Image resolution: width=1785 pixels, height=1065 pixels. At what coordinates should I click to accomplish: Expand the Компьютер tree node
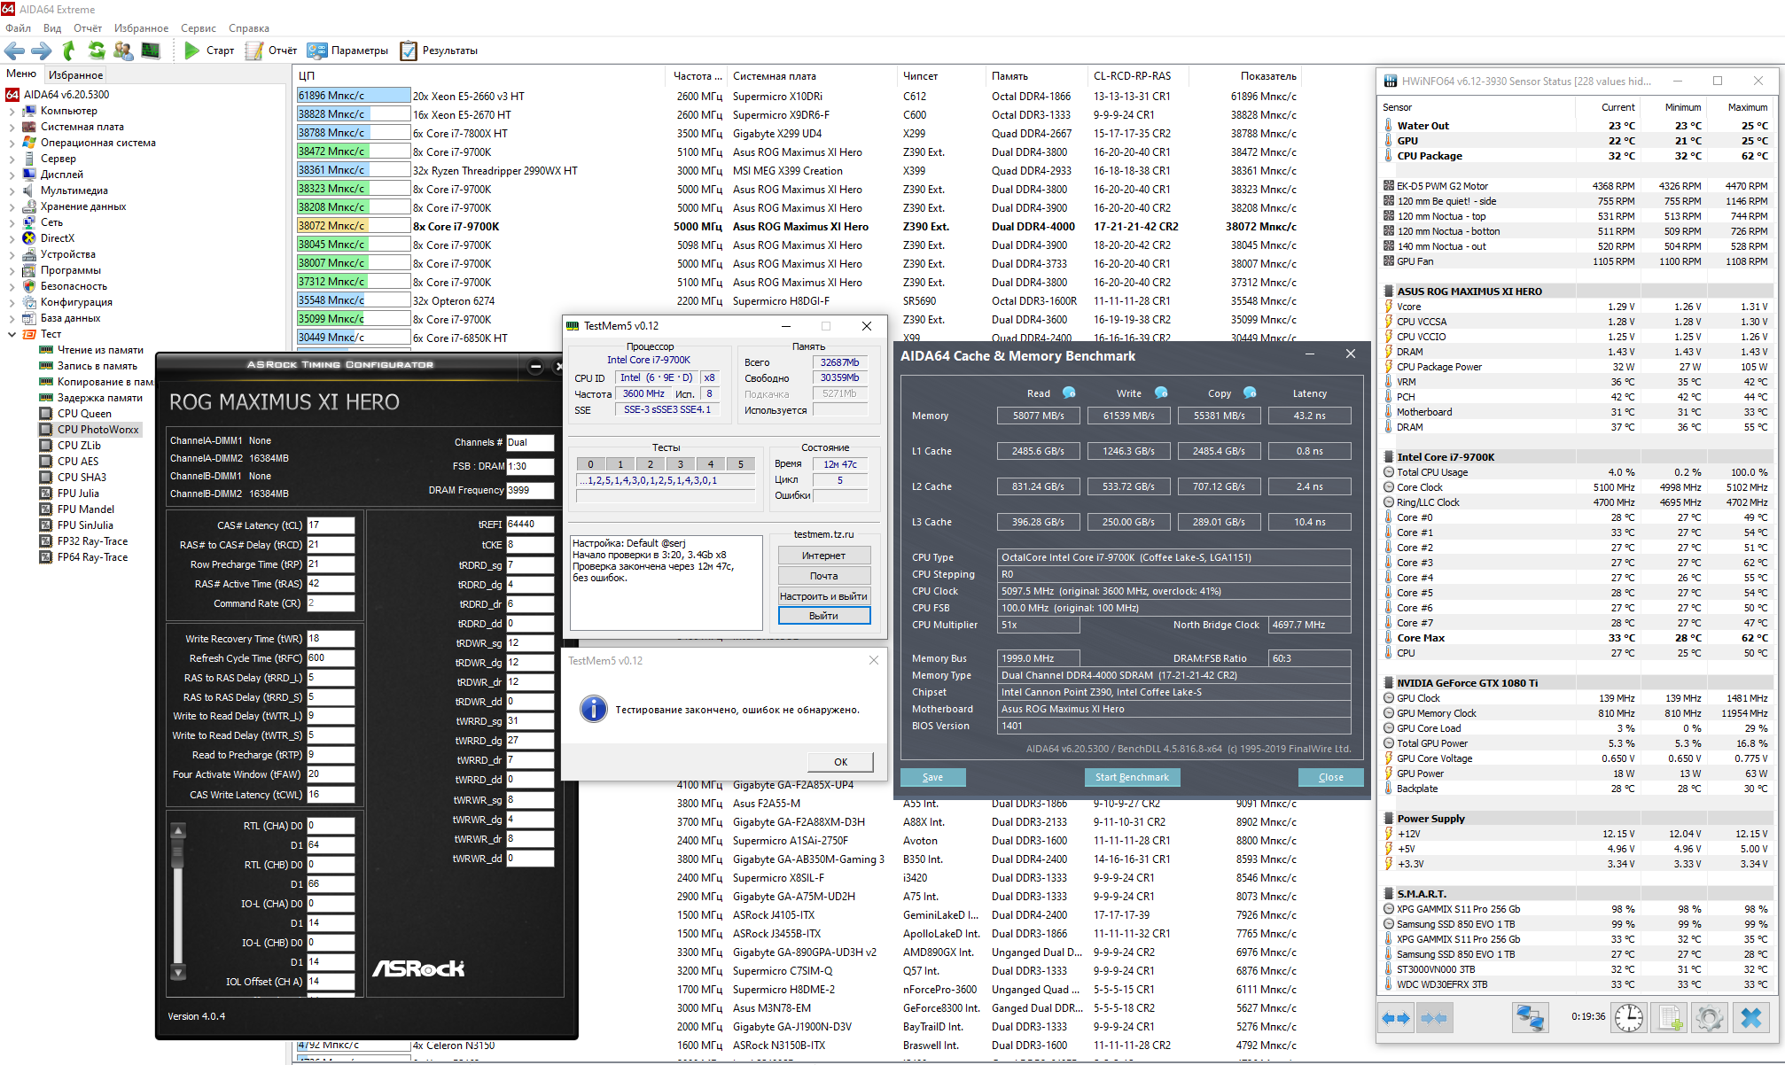[x=12, y=111]
